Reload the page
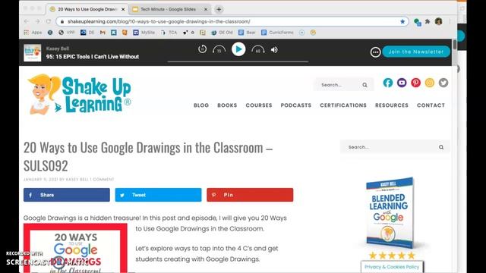Image resolution: width=486 pixels, height=273 pixels. click(49, 21)
